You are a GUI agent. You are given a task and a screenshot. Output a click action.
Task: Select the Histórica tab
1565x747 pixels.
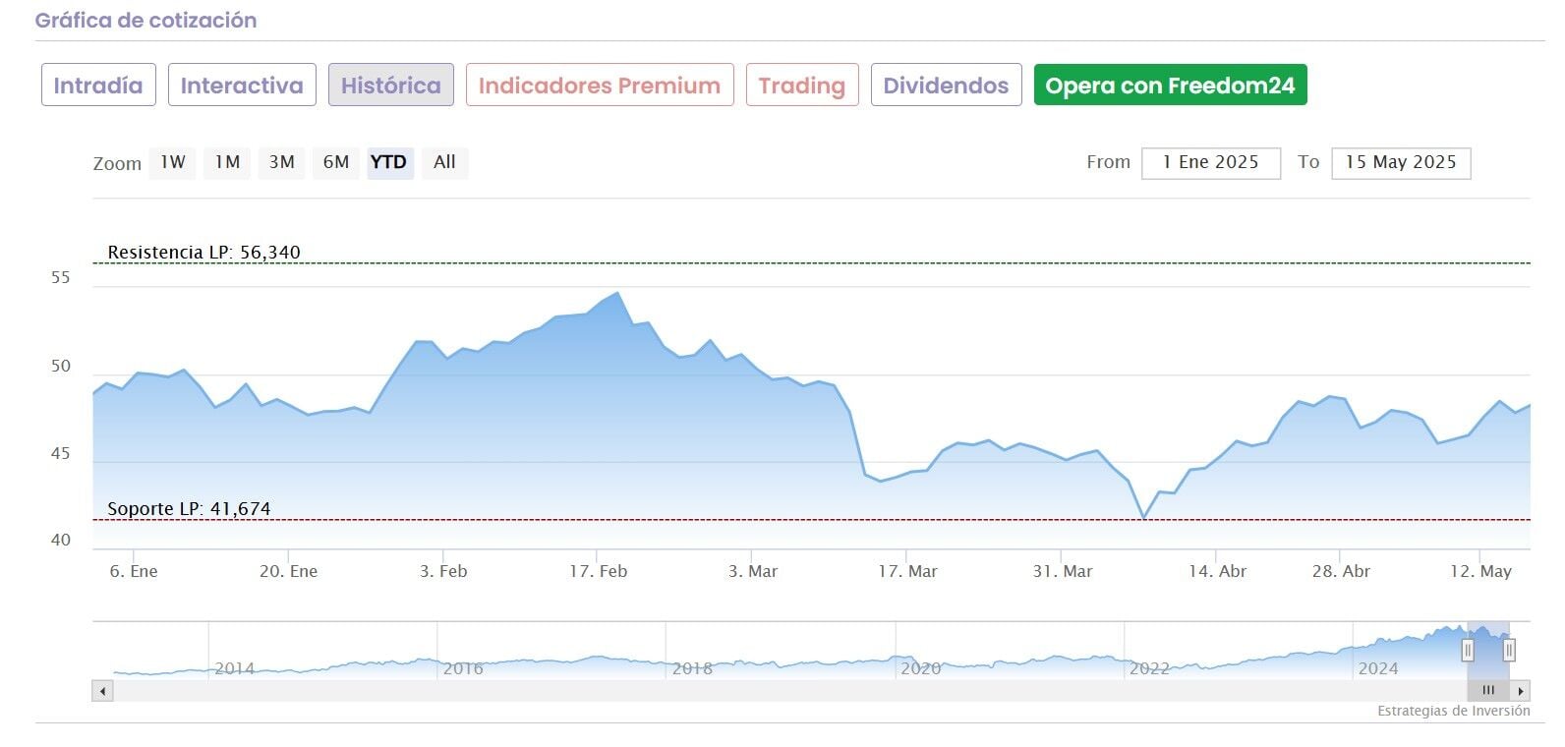point(390,86)
